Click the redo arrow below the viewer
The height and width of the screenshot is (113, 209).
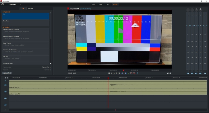pyautogui.click(x=170, y=73)
